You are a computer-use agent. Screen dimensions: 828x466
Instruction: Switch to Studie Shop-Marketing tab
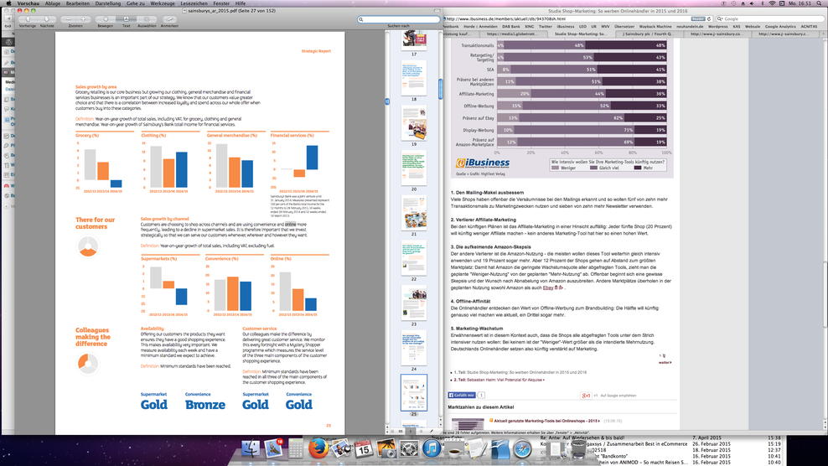(x=580, y=34)
